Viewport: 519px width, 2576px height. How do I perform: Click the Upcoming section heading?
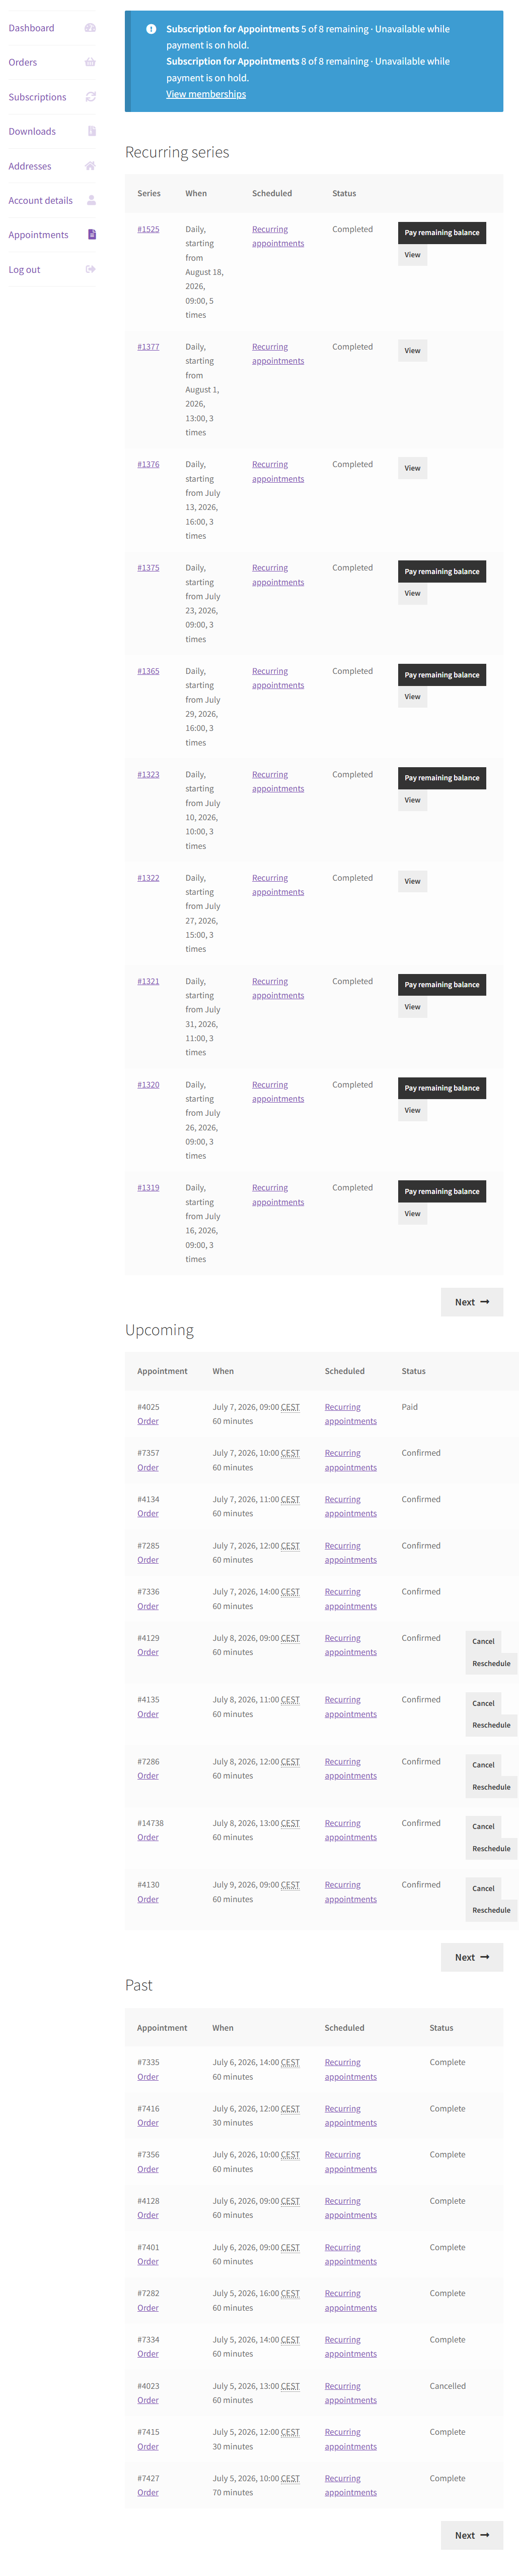click(x=160, y=1330)
